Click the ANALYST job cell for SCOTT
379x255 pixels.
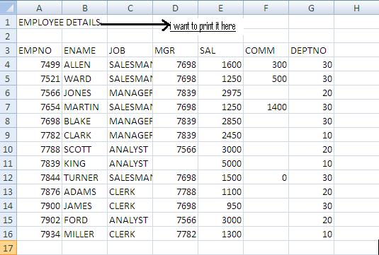pos(130,149)
